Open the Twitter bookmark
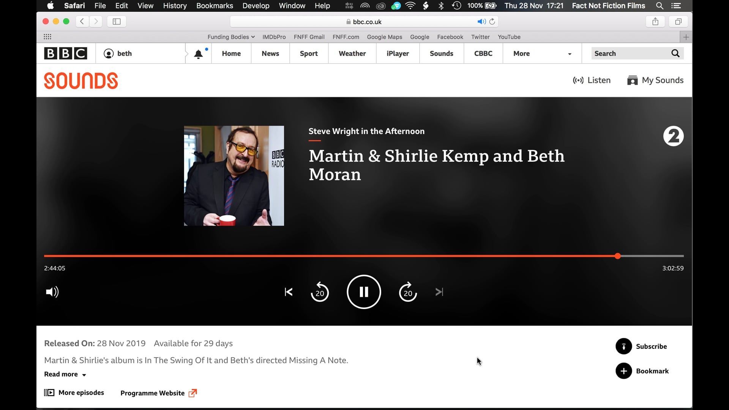 click(x=480, y=37)
